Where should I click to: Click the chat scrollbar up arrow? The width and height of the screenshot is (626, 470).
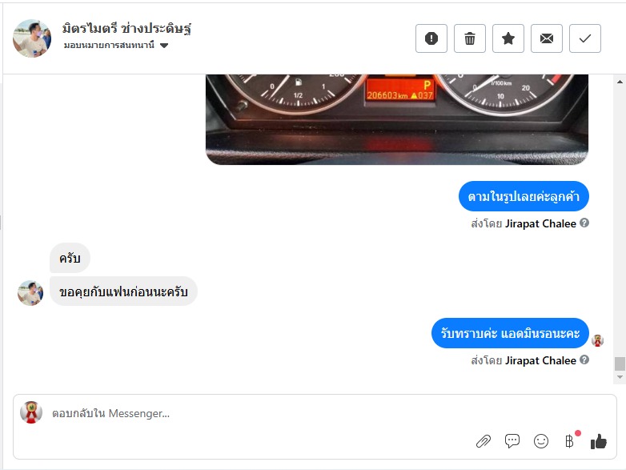point(620,82)
